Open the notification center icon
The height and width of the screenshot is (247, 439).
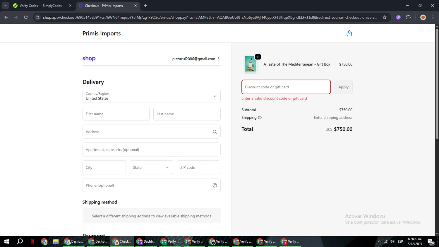click(x=431, y=241)
